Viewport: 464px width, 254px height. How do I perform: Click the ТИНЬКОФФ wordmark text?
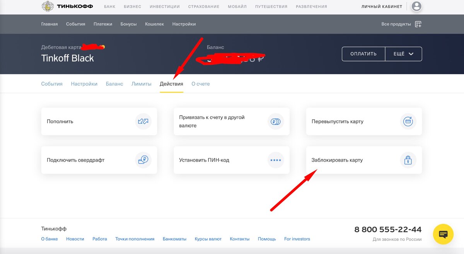pyautogui.click(x=75, y=6)
